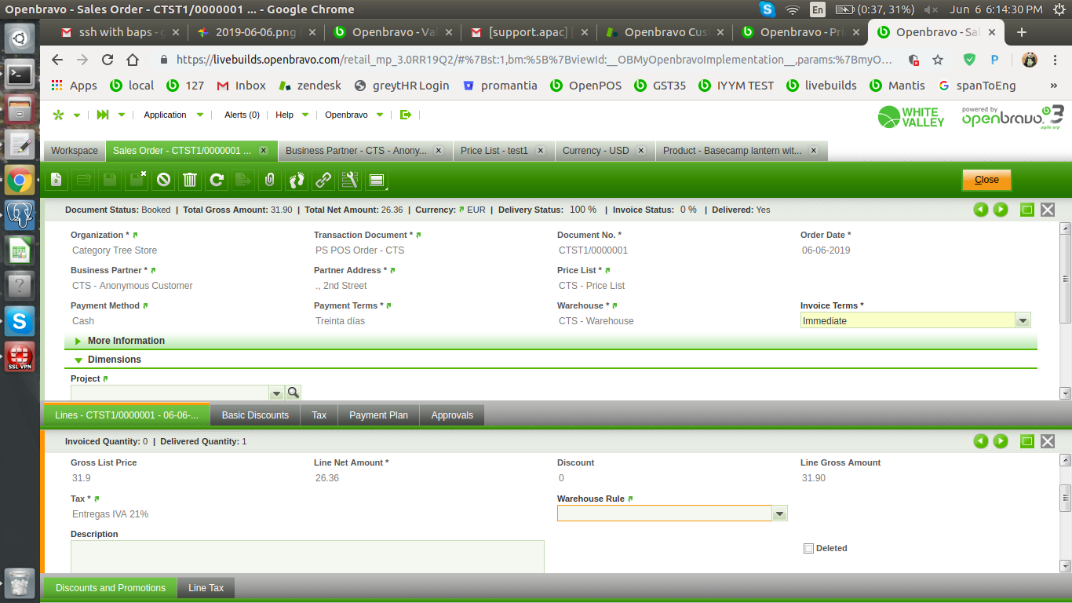Click the recent views fast-forward icon

(x=103, y=115)
